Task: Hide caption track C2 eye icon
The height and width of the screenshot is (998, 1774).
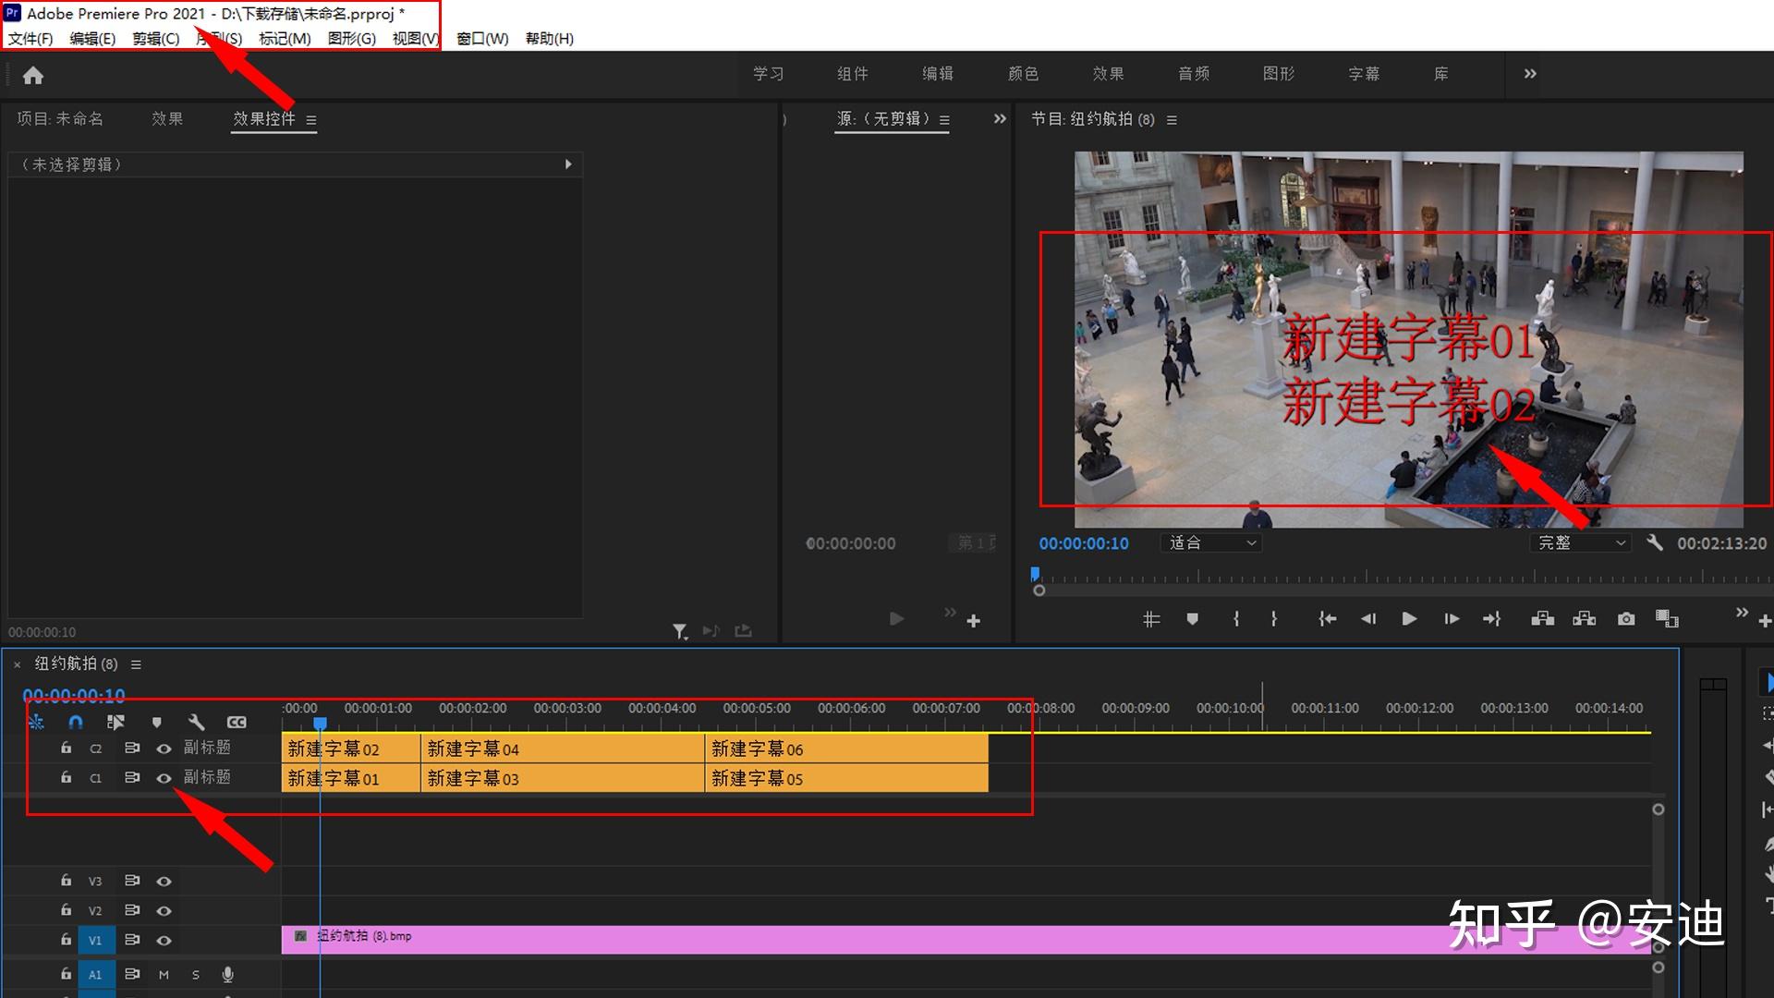Action: [164, 748]
